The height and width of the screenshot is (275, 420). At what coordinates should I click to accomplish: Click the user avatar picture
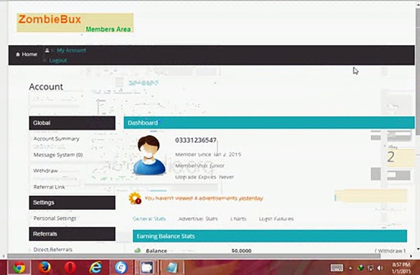149,155
